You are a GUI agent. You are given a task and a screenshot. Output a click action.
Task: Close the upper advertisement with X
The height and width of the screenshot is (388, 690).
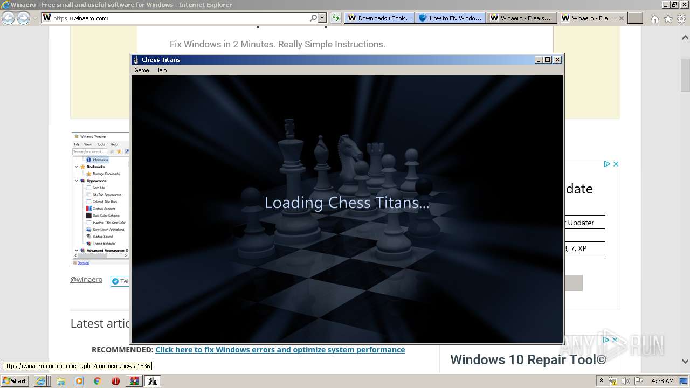click(615, 164)
